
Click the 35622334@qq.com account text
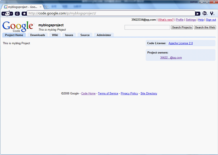[x=143, y=20]
